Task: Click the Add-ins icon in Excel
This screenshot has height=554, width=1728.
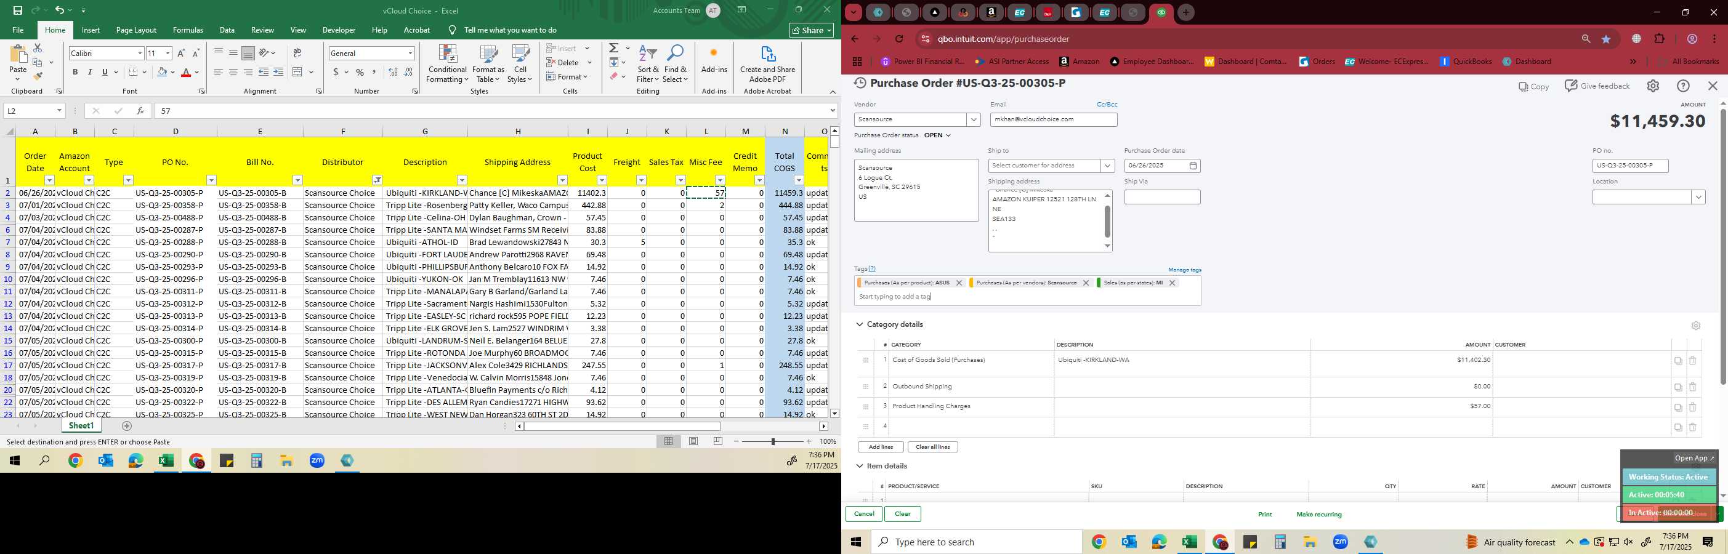Action: coord(714,59)
